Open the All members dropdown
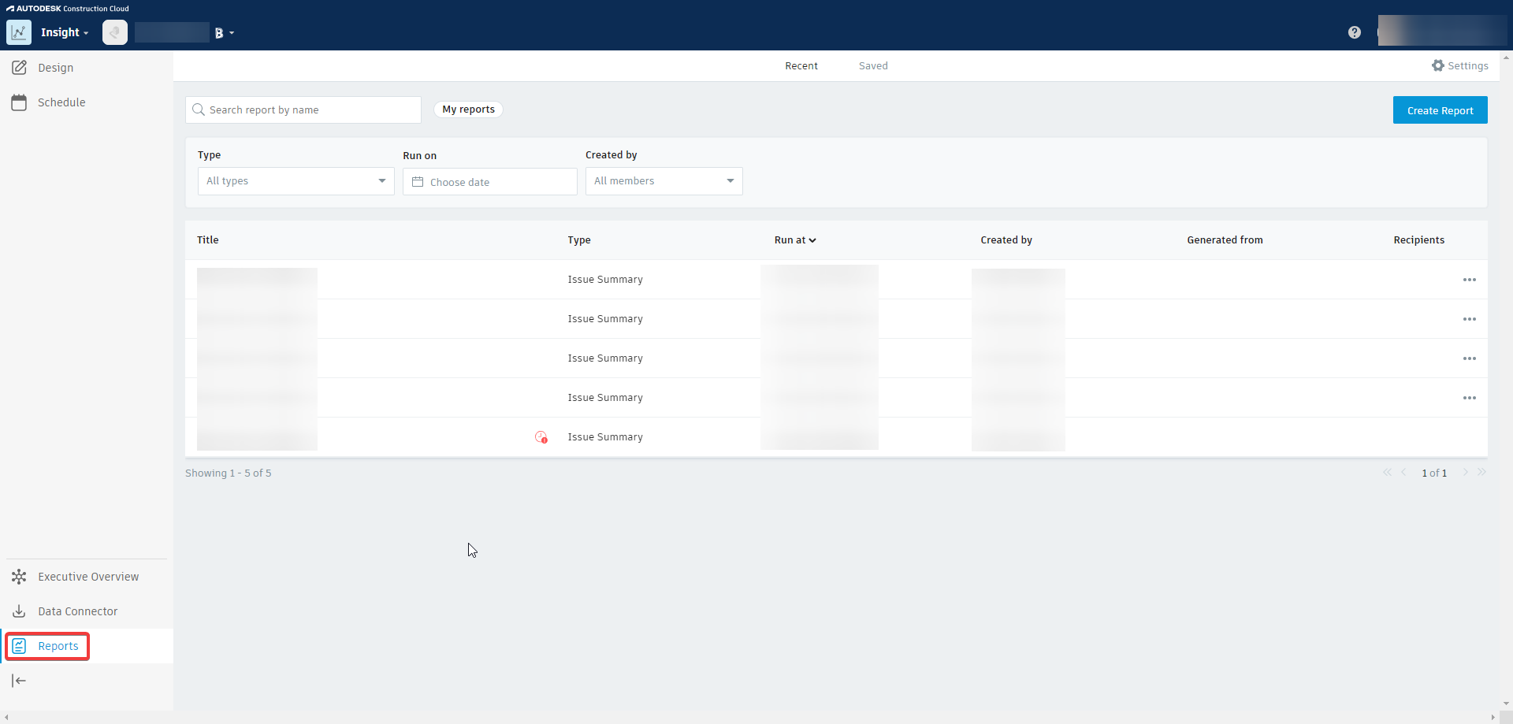 click(664, 180)
